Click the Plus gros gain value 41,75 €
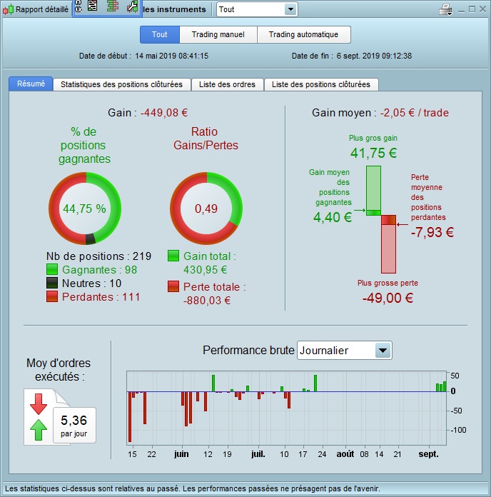Viewport: 491px width, 497px height. pos(373,153)
